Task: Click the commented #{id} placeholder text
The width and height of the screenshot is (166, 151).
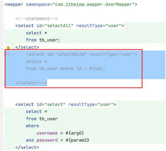Action: [x=96, y=69]
